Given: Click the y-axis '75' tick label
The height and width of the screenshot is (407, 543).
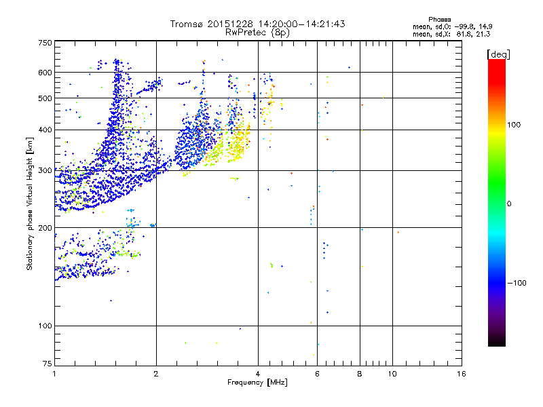Looking at the screenshot, I should tap(48, 364).
